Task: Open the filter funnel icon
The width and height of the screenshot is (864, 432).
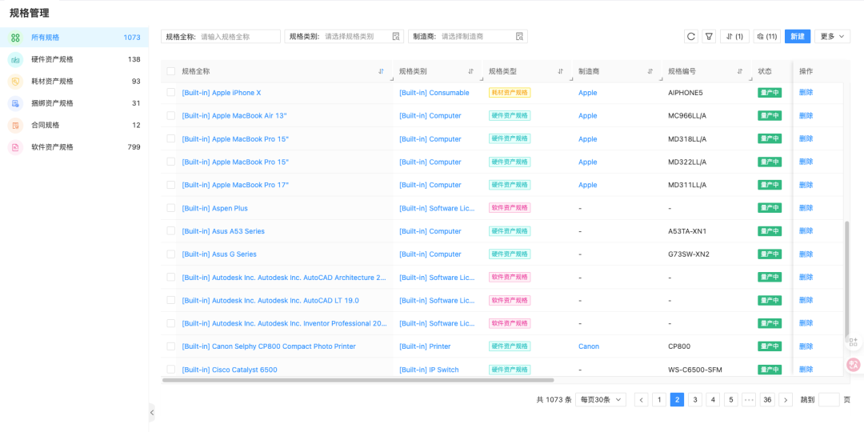Action: 709,36
